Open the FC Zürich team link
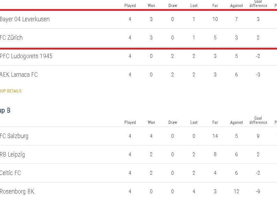Screen dimensions: 277x204 [x=11, y=38]
